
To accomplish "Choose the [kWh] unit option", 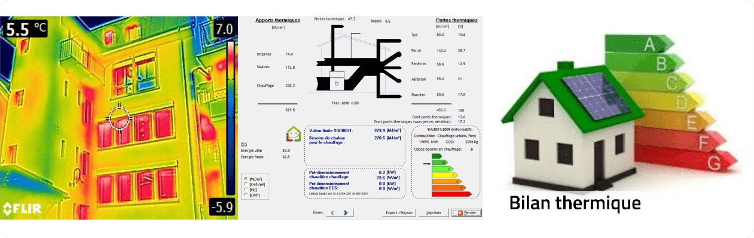I will coord(245,195).
